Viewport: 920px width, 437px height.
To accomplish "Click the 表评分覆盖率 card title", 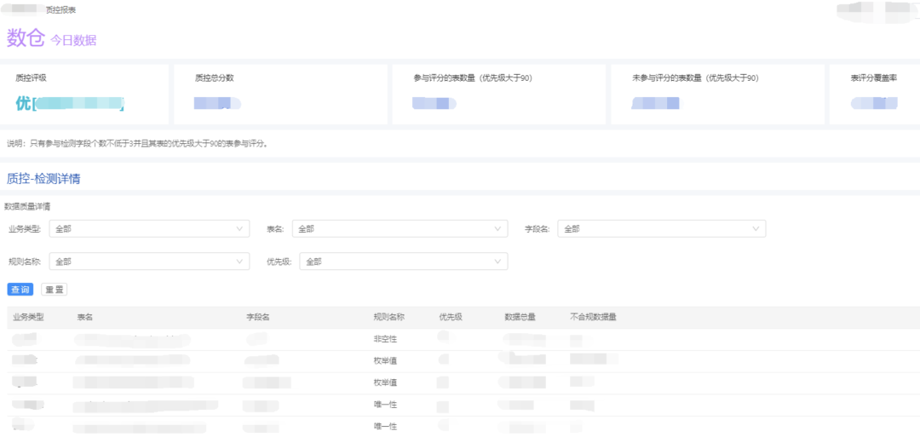I will (874, 78).
